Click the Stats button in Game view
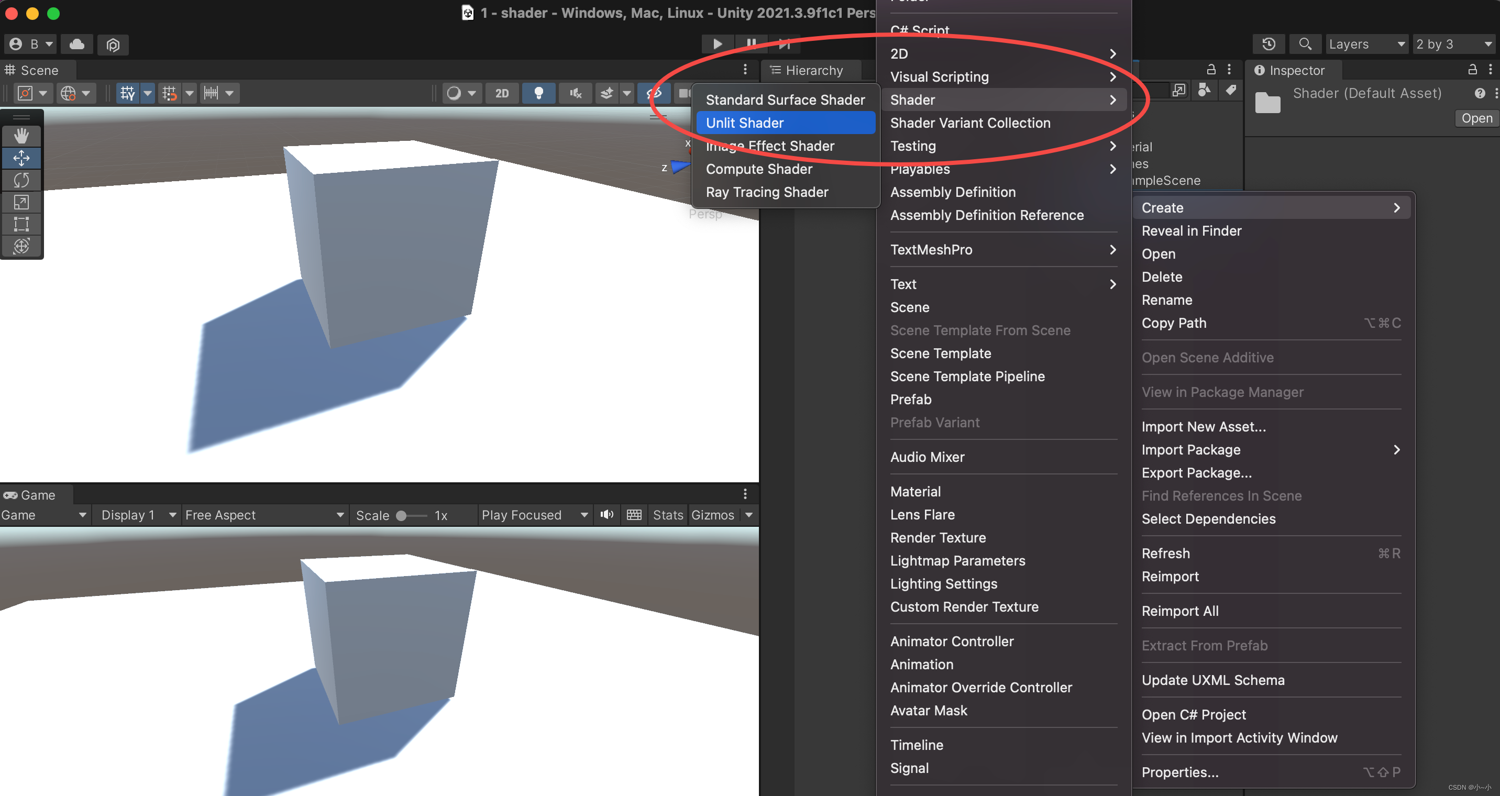This screenshot has width=1500, height=796. (667, 515)
